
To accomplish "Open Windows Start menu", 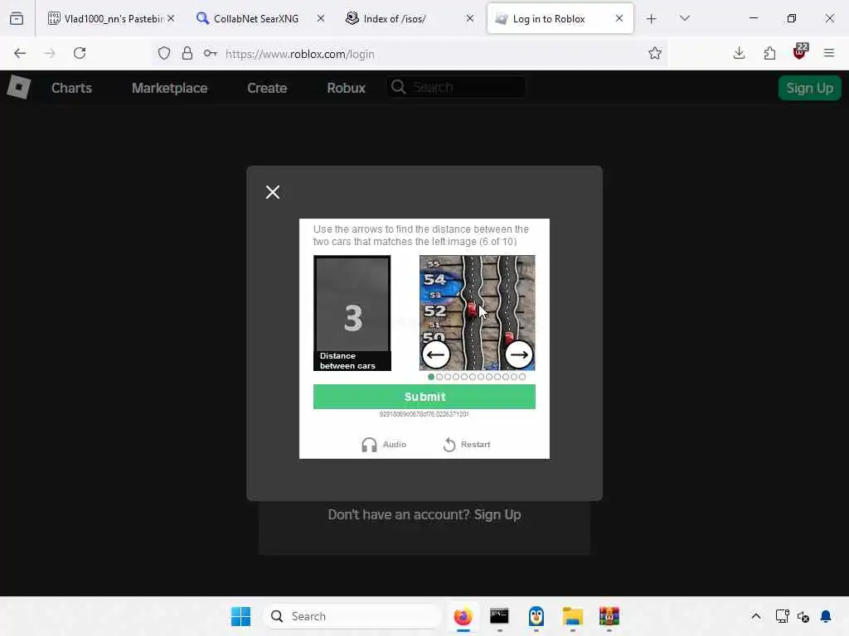I will (241, 616).
